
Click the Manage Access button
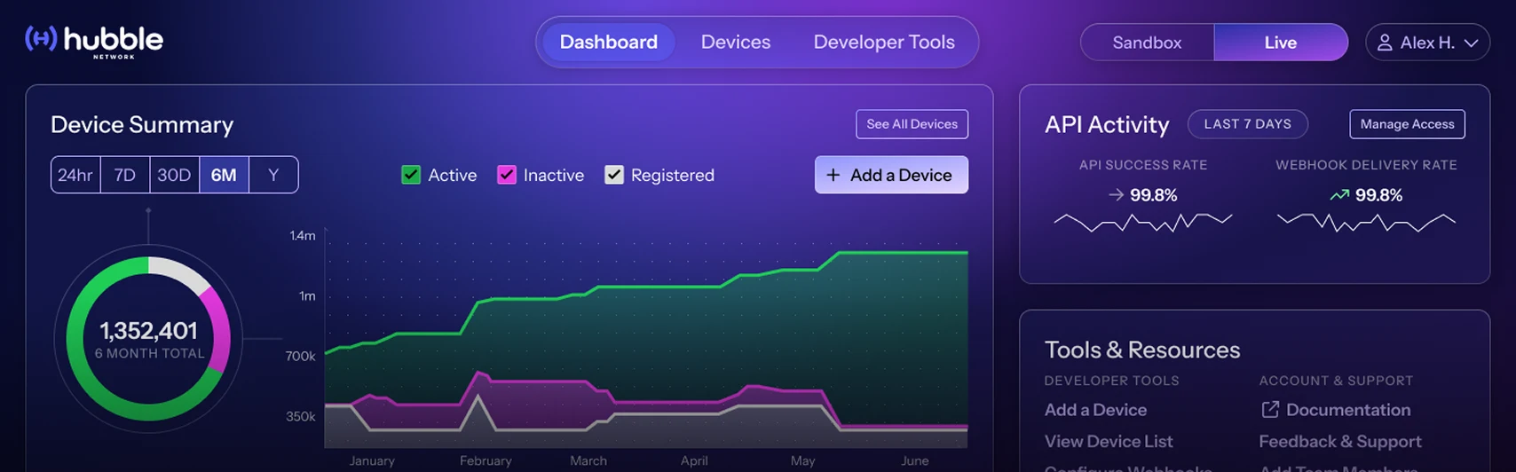1407,124
